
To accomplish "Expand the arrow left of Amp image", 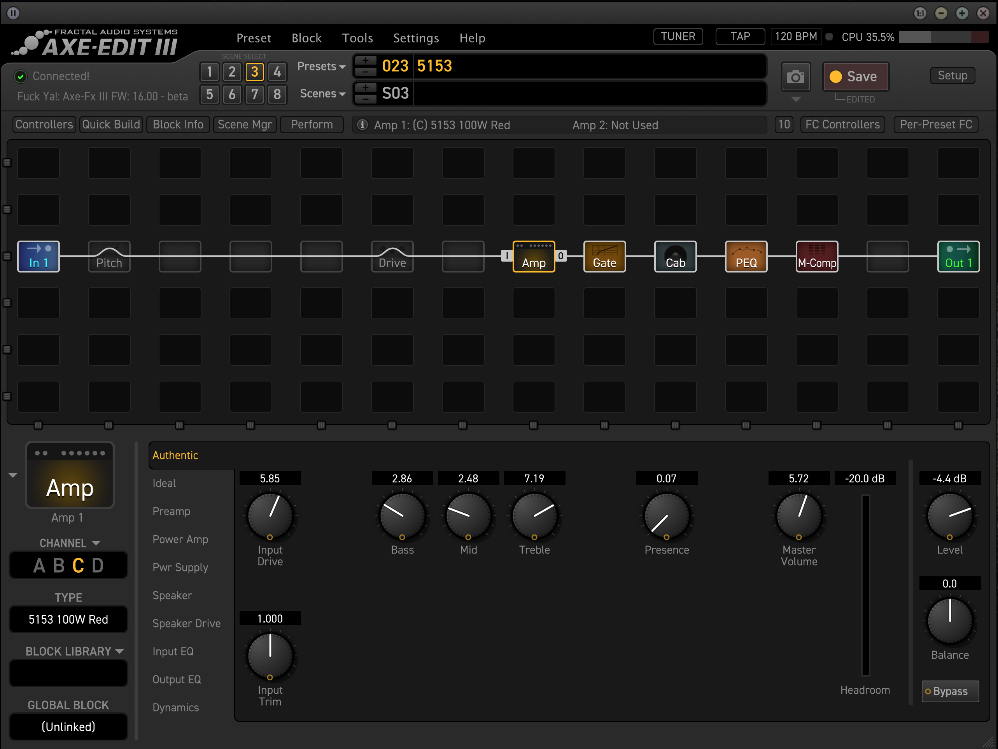I will 13,475.
